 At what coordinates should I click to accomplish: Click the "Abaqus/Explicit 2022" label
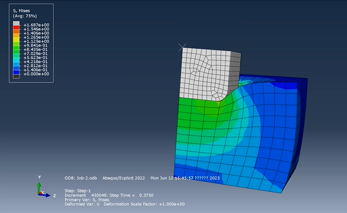123,178
